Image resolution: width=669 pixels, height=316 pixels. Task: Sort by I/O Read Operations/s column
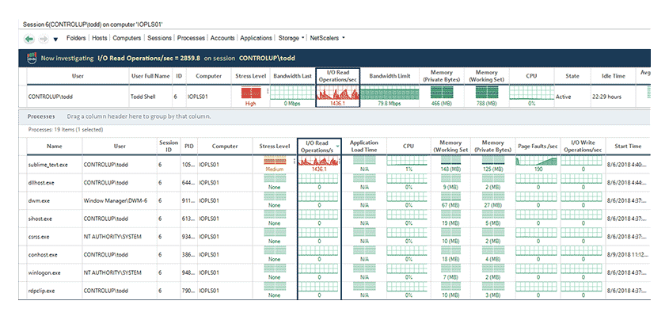pyautogui.click(x=319, y=146)
